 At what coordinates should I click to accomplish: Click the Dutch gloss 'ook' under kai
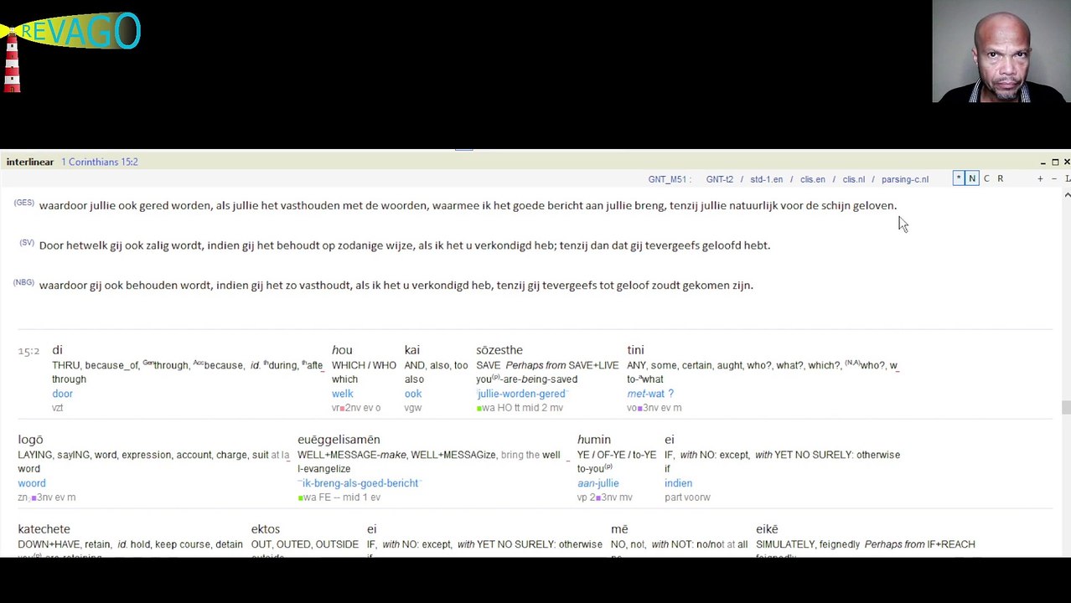click(412, 394)
